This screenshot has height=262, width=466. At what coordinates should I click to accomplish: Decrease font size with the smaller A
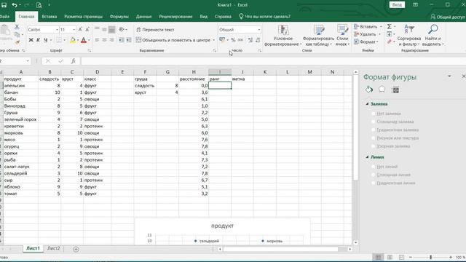[87, 30]
